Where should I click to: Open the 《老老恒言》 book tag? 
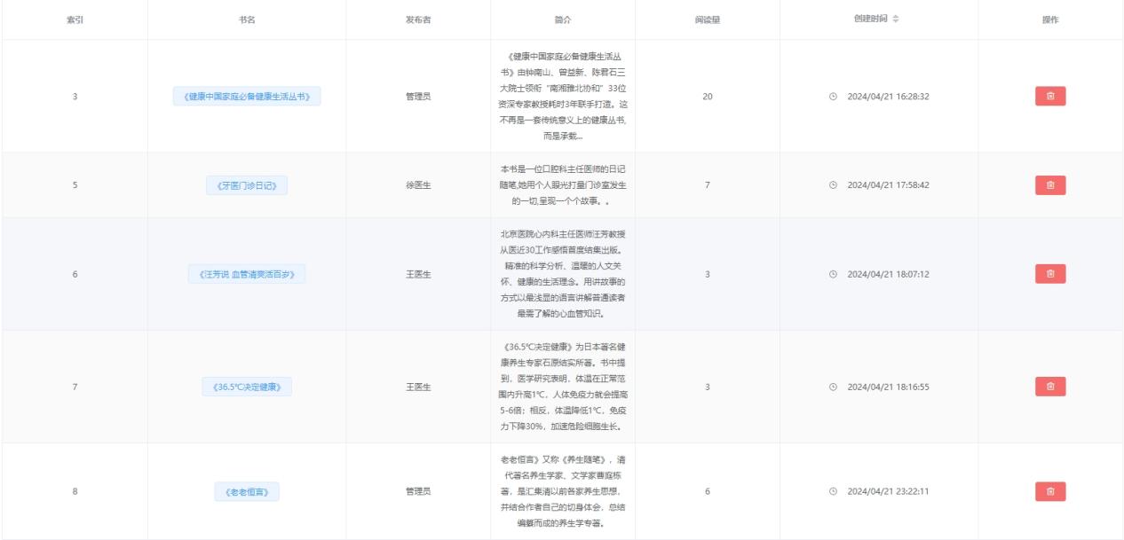click(247, 490)
